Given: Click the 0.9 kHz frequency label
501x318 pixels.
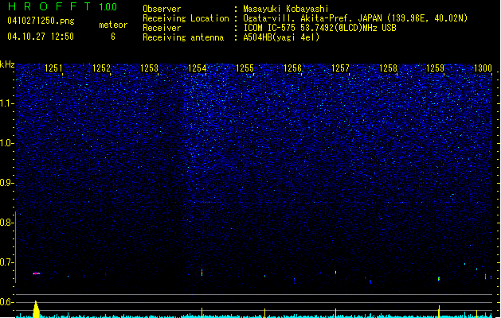Looking at the screenshot, I should click(6, 183).
